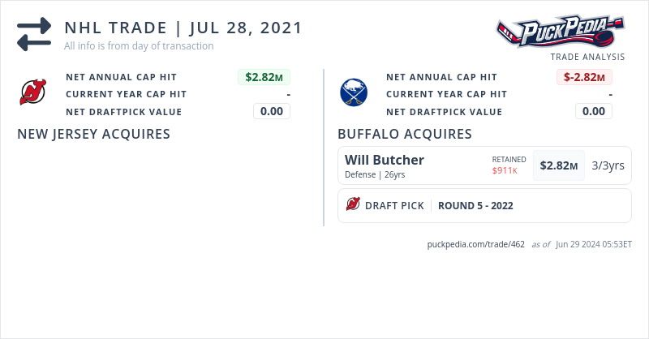Click the Retained $911K label
Screen dimensions: 649x339
click(509, 165)
